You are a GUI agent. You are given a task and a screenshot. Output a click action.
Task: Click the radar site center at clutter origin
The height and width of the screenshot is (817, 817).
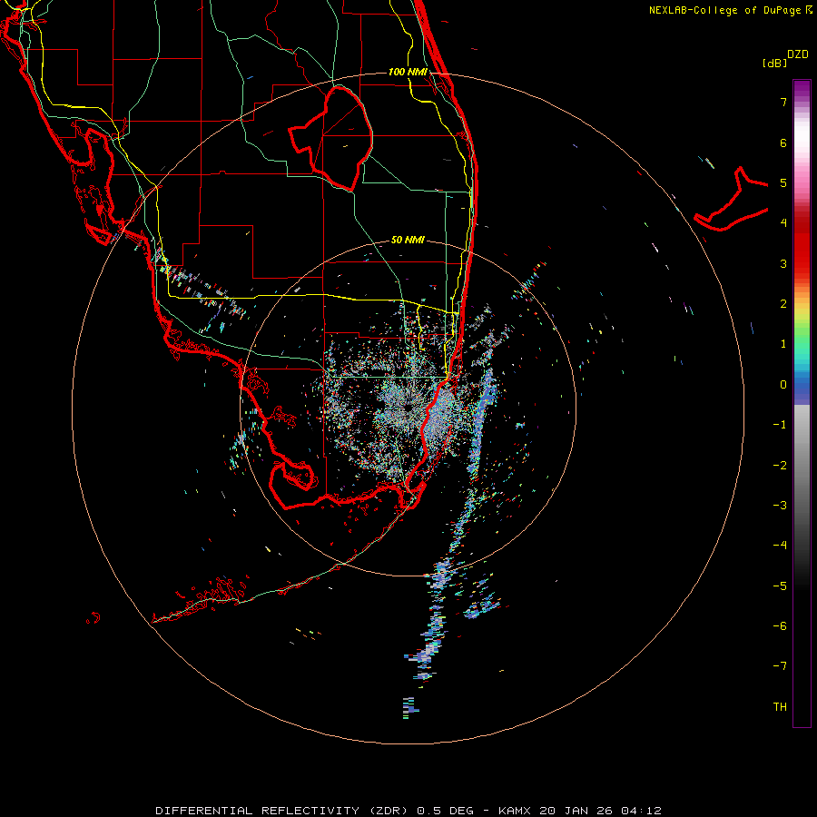coord(408,406)
